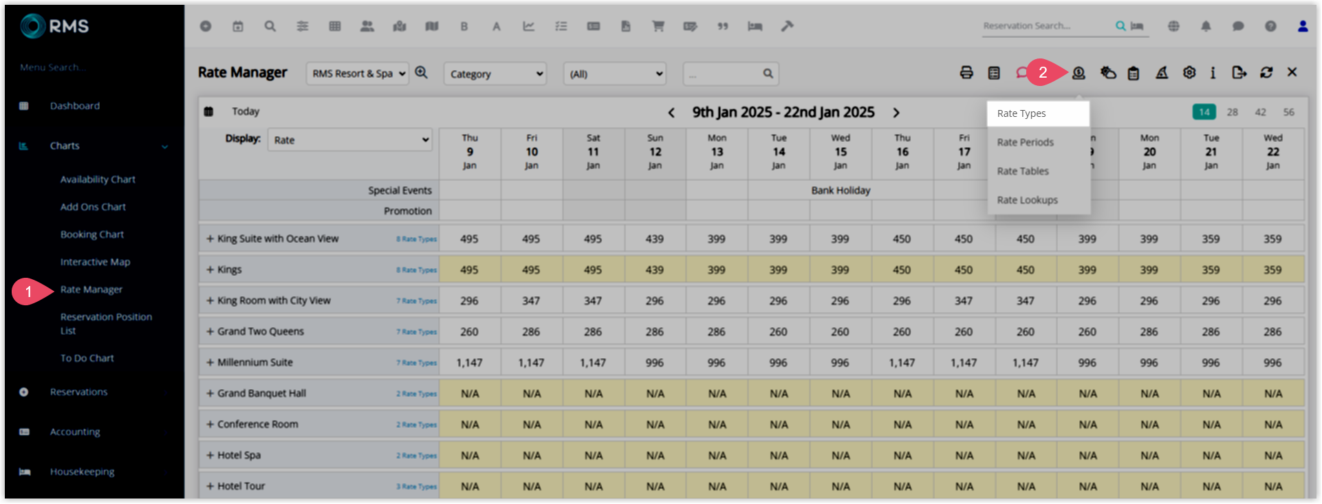Click the information 'i' icon in Rate Manager
The height and width of the screenshot is (504, 1322).
tap(1213, 72)
